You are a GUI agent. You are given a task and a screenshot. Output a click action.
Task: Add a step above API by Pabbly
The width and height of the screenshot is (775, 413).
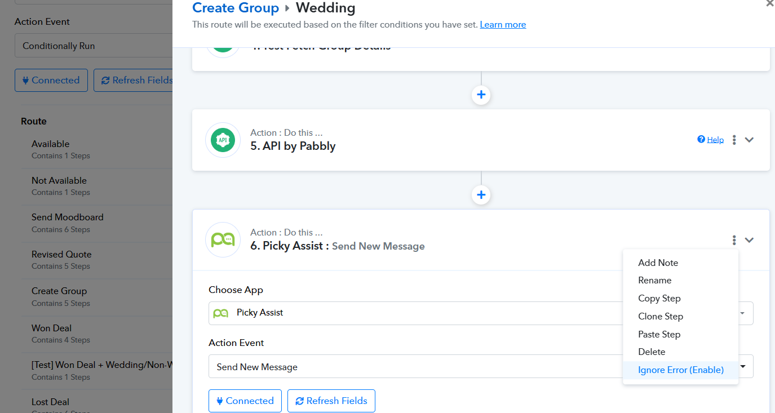point(481,95)
